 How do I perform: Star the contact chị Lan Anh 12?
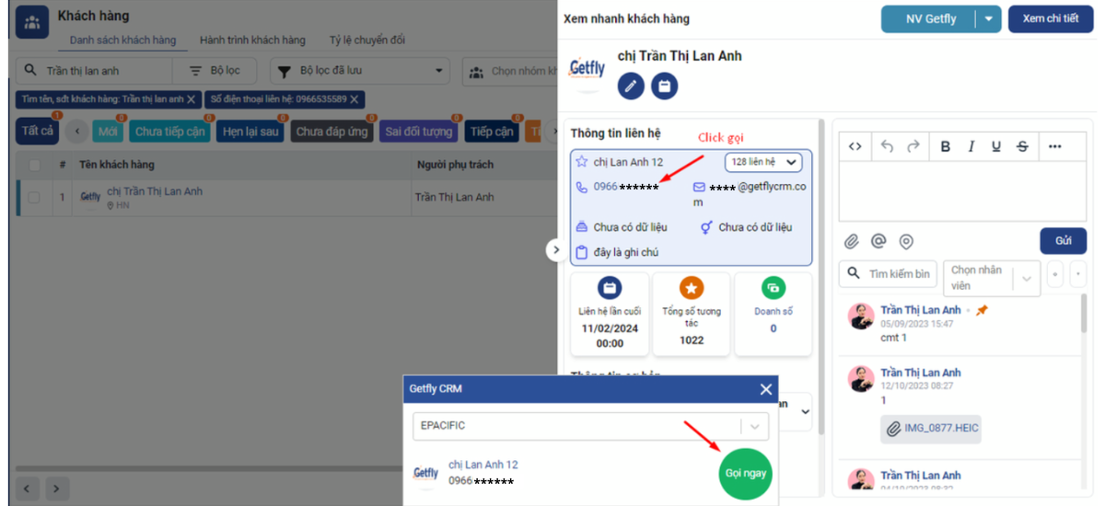click(581, 162)
